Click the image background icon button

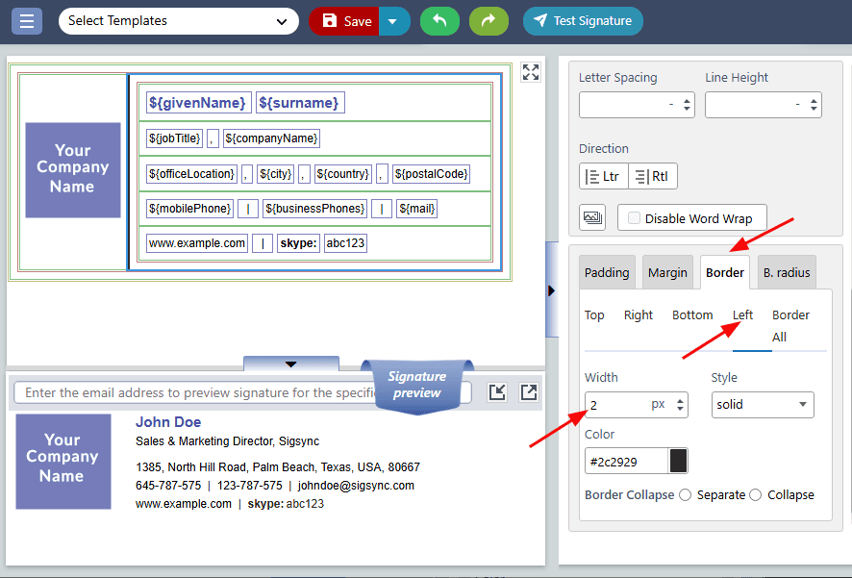[x=592, y=218]
